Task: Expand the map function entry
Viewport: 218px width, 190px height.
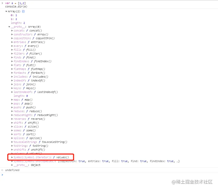Action: pyautogui.click(x=12, y=100)
